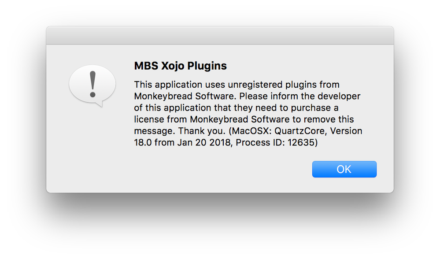Click the OK button to dismiss dialog
Screen dimensions: 440x259
344,169
